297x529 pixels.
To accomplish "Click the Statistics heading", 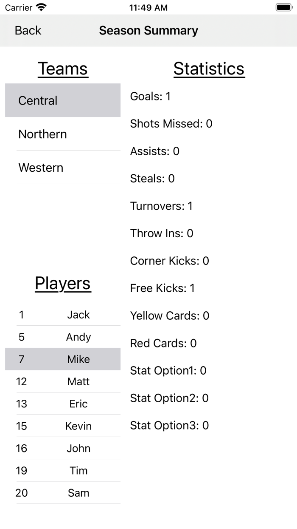I will (209, 68).
